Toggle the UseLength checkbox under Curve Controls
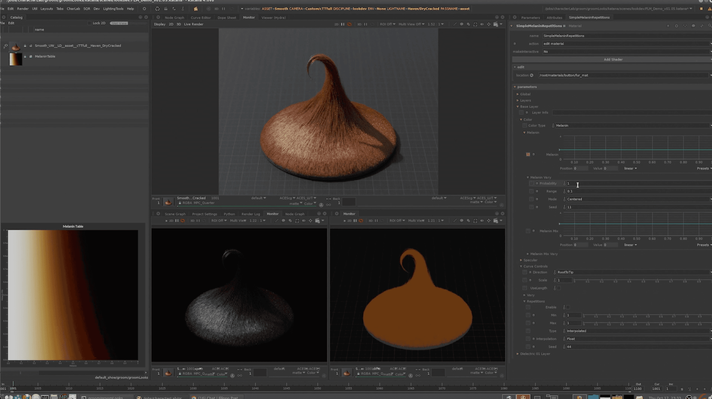This screenshot has width=712, height=399. pyautogui.click(x=559, y=288)
